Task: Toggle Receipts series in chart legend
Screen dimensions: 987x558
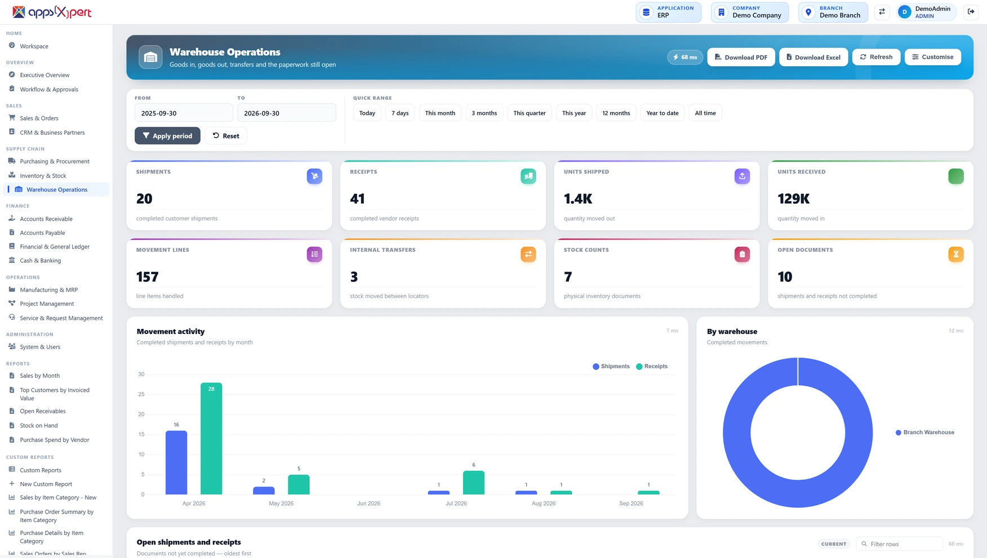Action: pos(651,367)
